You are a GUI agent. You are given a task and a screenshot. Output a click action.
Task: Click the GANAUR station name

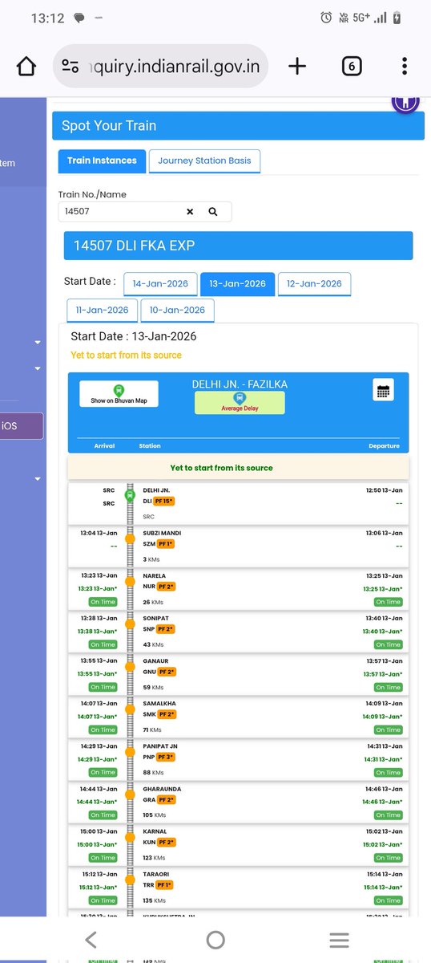pos(155,660)
